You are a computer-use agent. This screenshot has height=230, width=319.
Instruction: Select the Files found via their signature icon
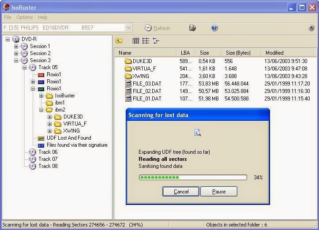(41, 145)
